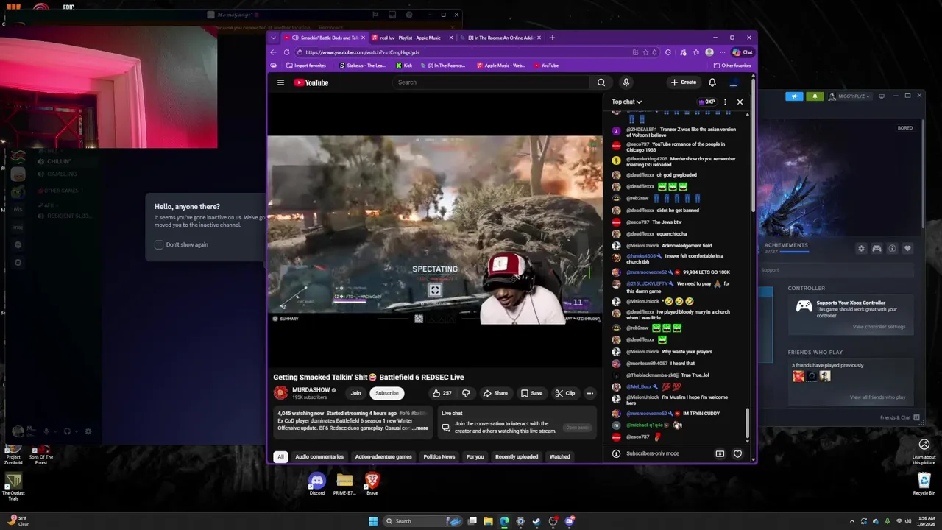Click the browser address bar URL

pyautogui.click(x=362, y=52)
